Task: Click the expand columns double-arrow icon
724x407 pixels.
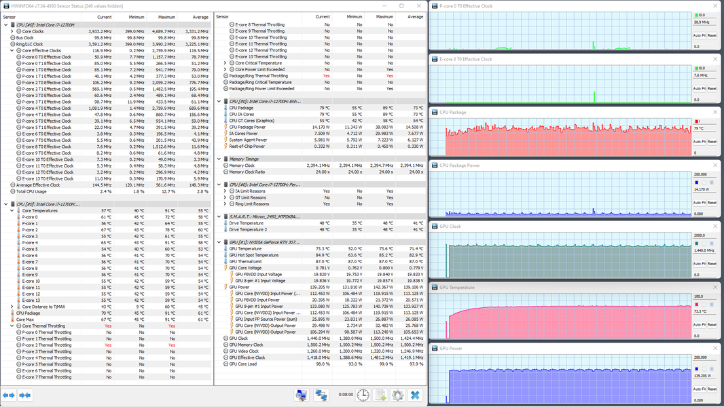Action: pos(9,395)
